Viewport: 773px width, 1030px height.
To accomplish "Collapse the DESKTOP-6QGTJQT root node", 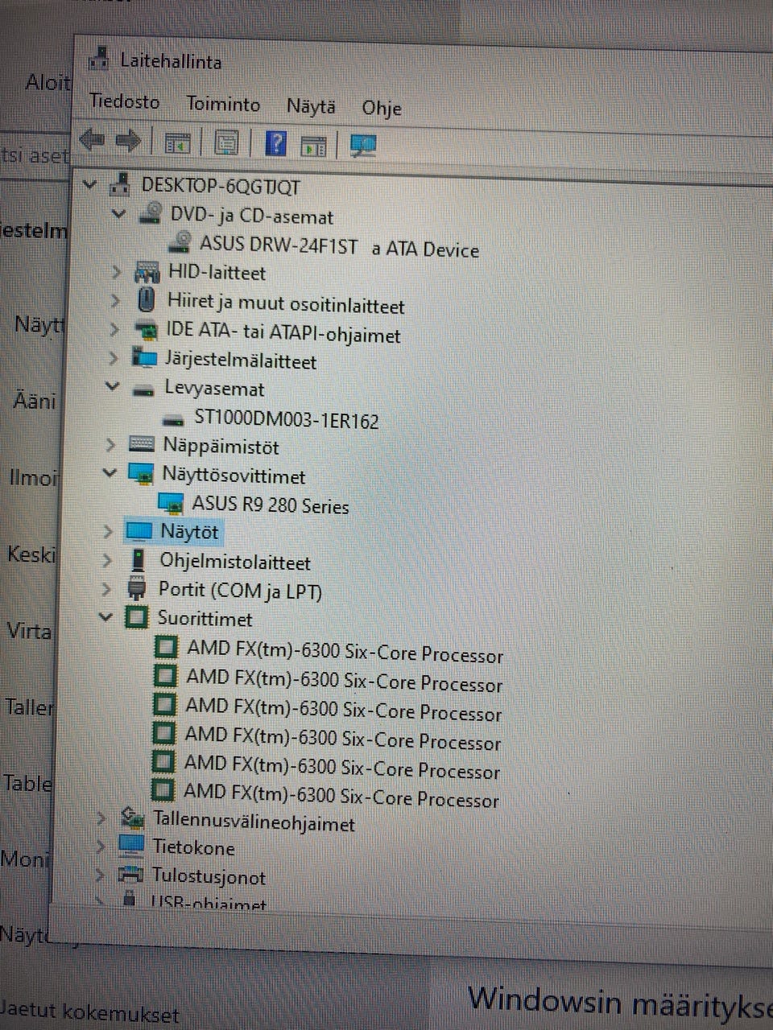I will pos(90,184).
